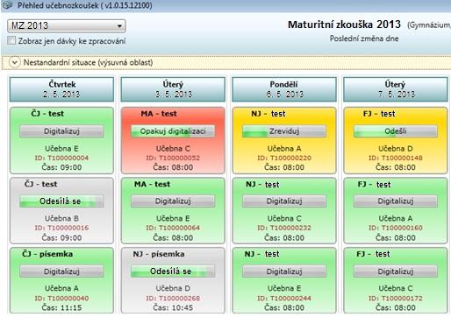The height and width of the screenshot is (317, 451).
Task: Click the NJ - písemka card title
Action: click(159, 254)
